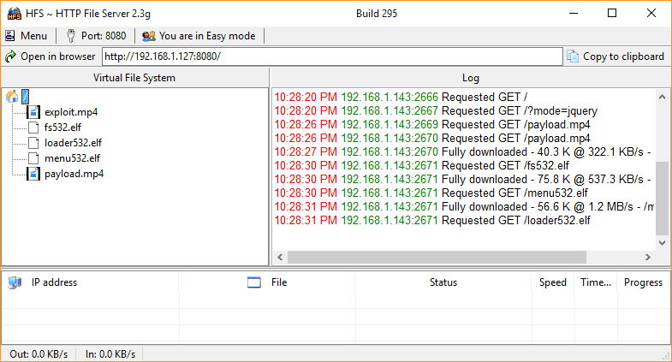Select loader532.elf in the tree

coord(73,143)
